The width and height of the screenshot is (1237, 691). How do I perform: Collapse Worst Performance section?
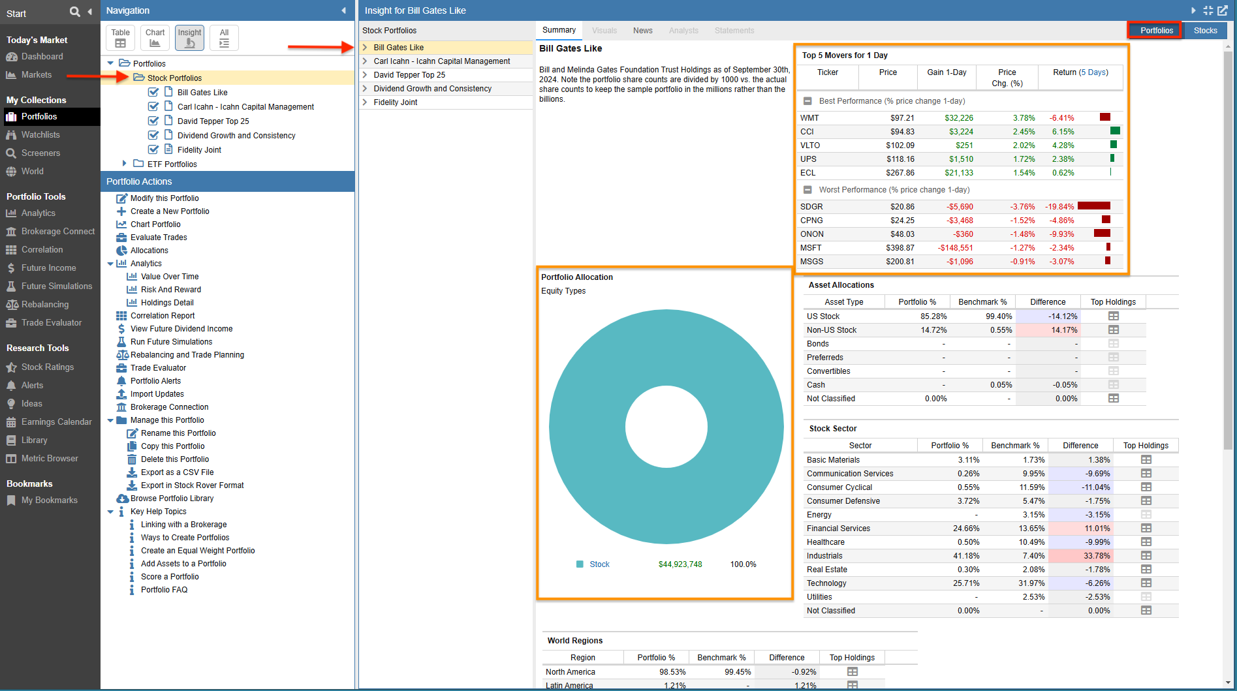(807, 190)
